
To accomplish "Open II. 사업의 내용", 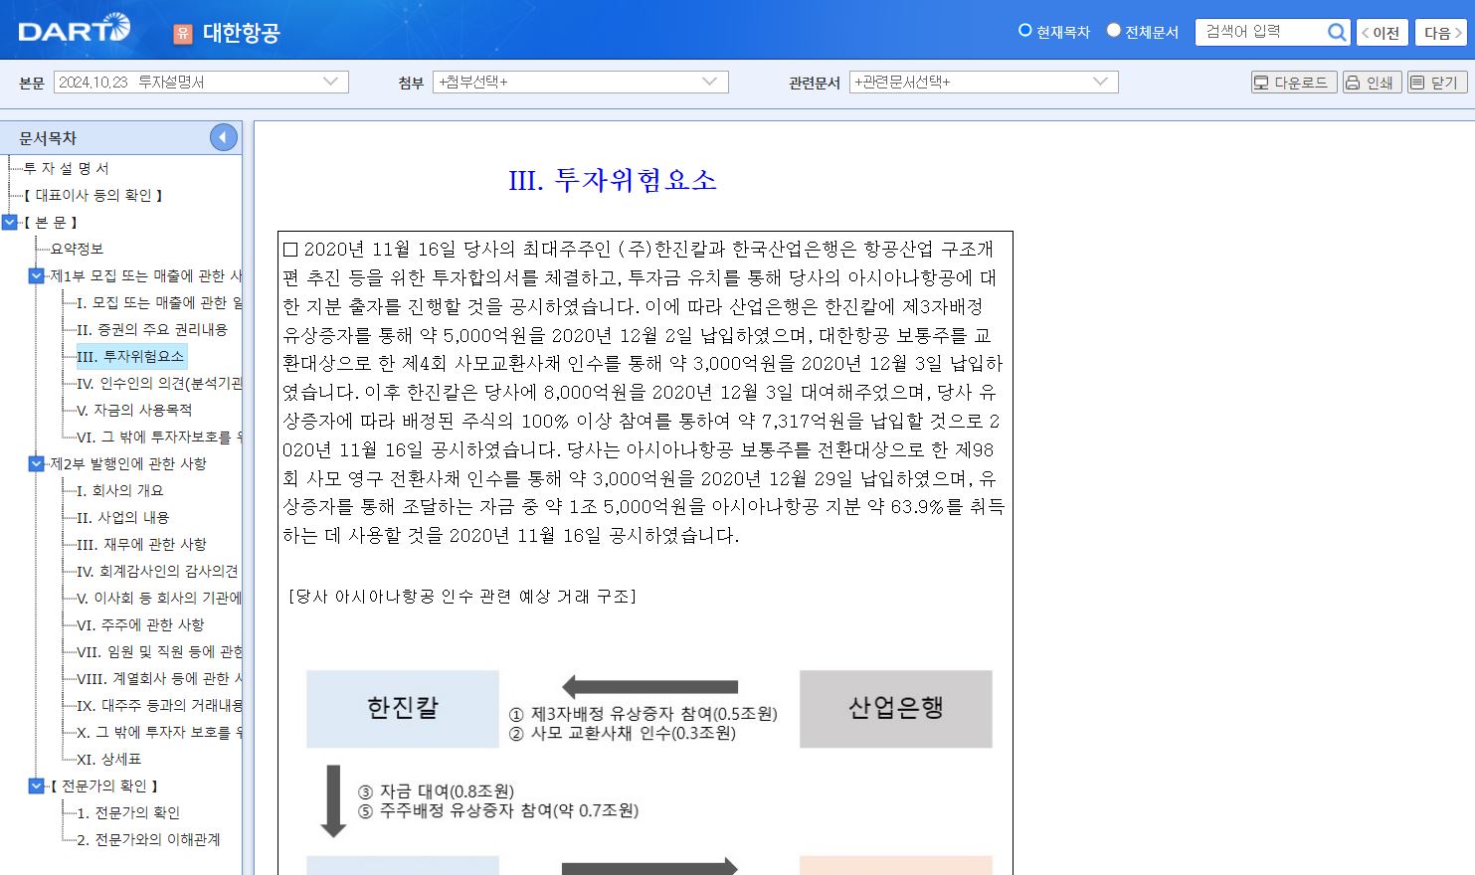I will point(123,517).
